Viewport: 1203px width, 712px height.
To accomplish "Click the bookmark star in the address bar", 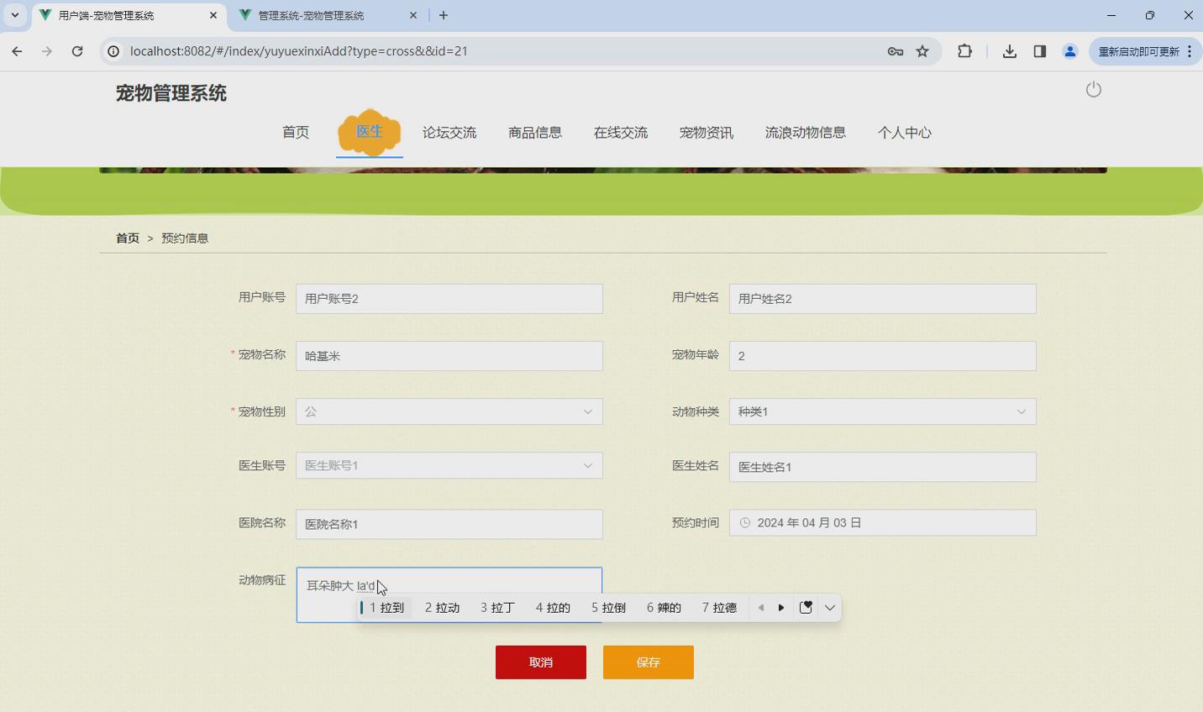I will click(922, 51).
